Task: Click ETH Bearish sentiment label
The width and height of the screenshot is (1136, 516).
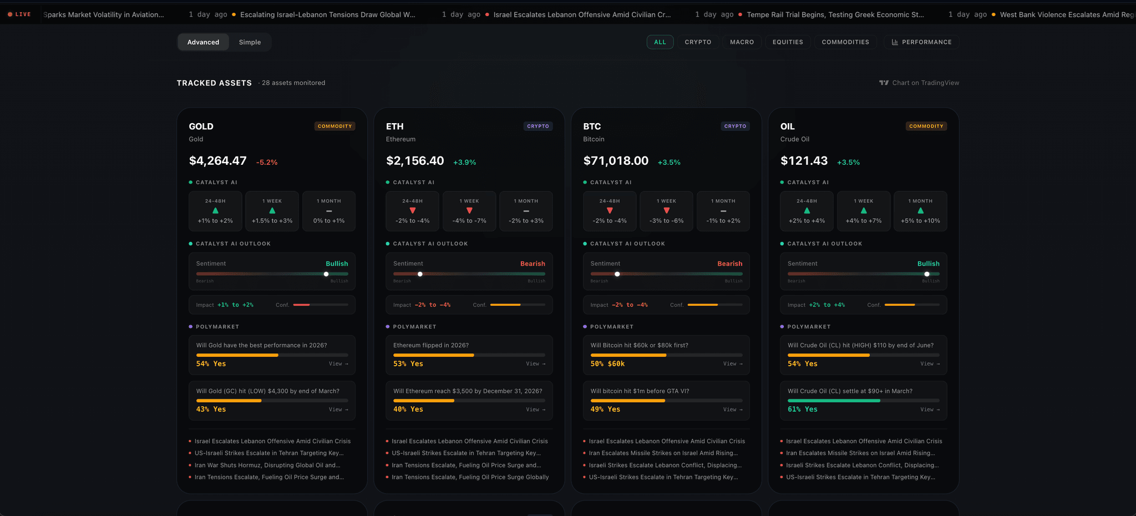Action: 532,264
